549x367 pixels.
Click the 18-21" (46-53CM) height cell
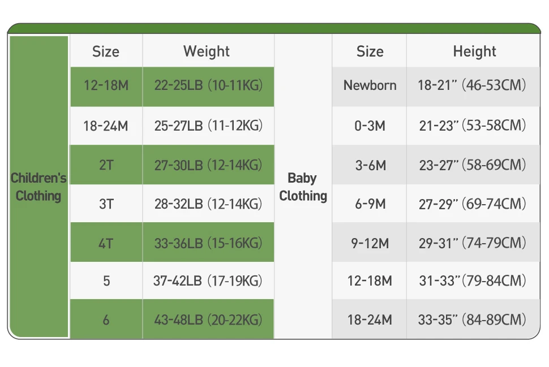click(472, 86)
